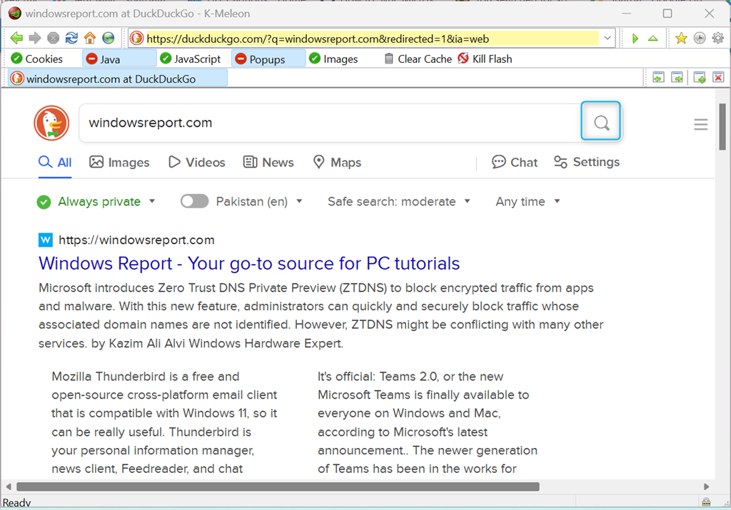
Task: Click the K-Meleon title bar icon
Action: pos(14,13)
